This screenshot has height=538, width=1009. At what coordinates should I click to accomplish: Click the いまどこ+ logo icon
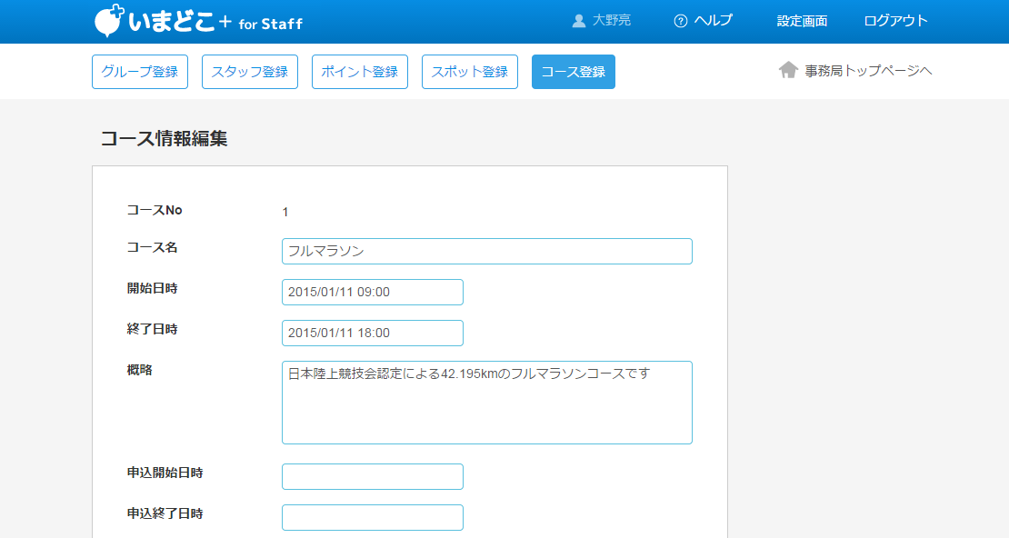pyautogui.click(x=109, y=21)
